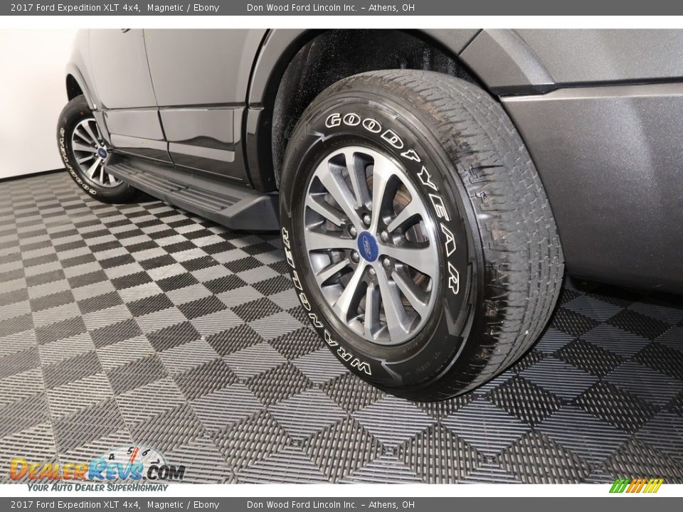Click the ".com" portion of the DealerRevs logo
683x512 pixels.
click(166, 471)
